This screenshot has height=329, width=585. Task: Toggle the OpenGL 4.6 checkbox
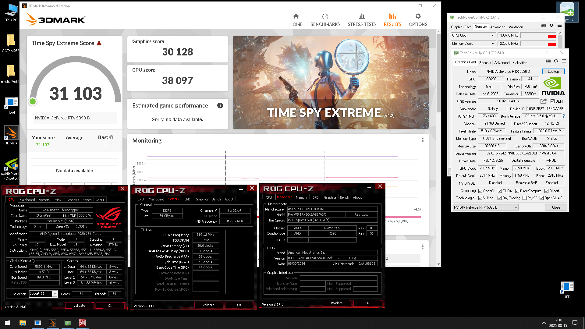click(x=541, y=198)
